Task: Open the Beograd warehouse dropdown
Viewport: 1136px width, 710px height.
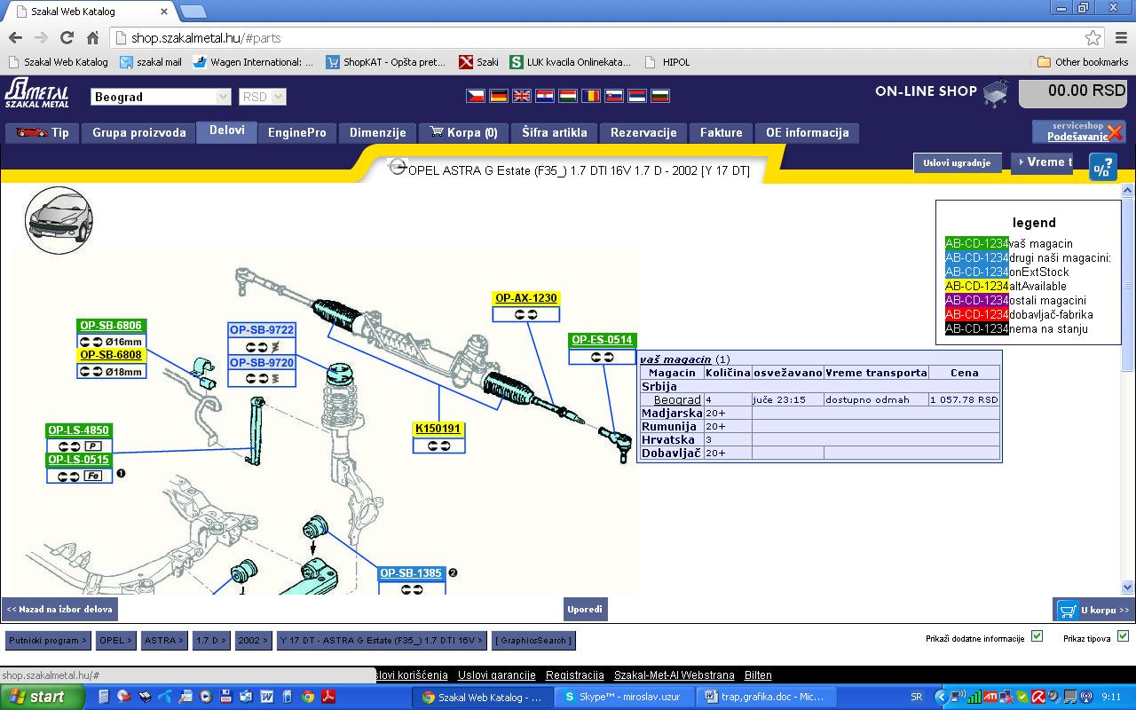Action: pyautogui.click(x=161, y=97)
